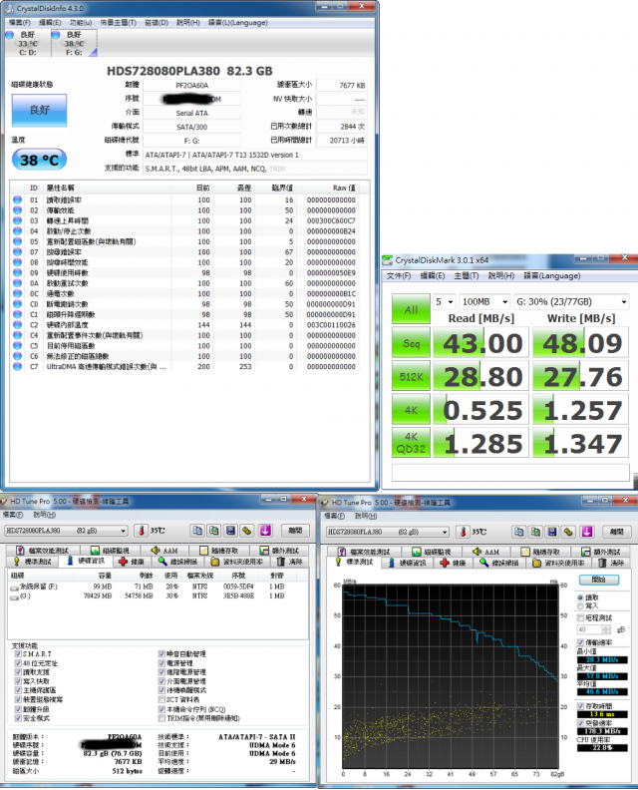Click the 40 gB short stroke value field
This screenshot has width=638, height=790.
click(x=589, y=629)
